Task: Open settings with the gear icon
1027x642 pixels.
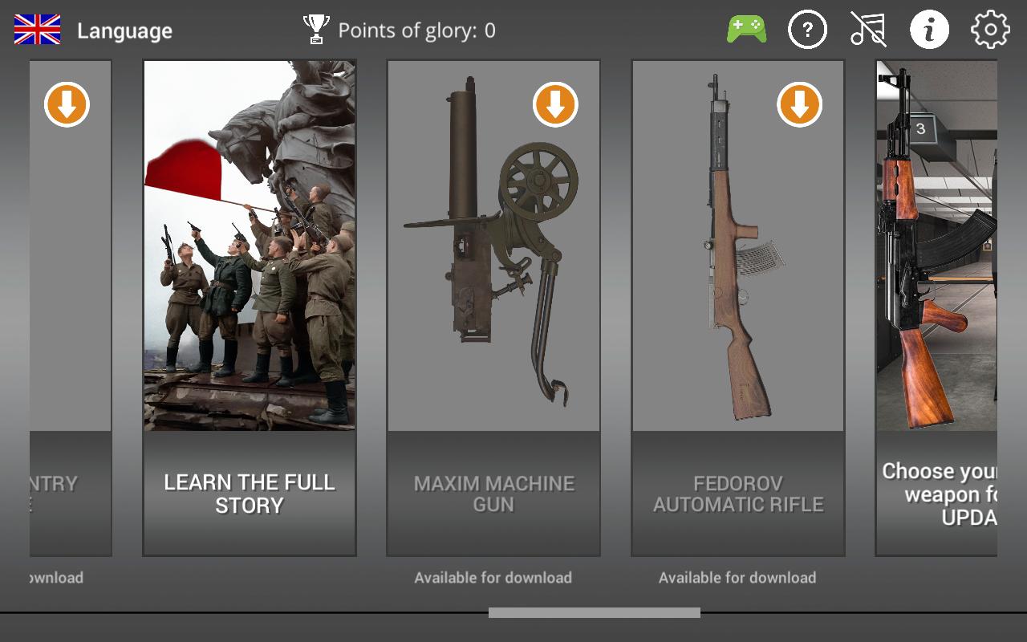Action: 990,30
